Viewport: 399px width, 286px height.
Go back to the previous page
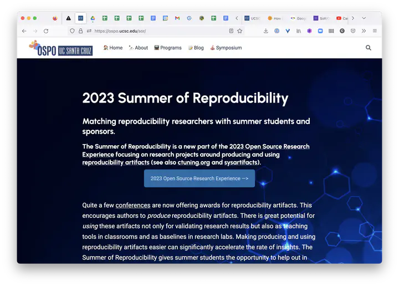point(24,31)
